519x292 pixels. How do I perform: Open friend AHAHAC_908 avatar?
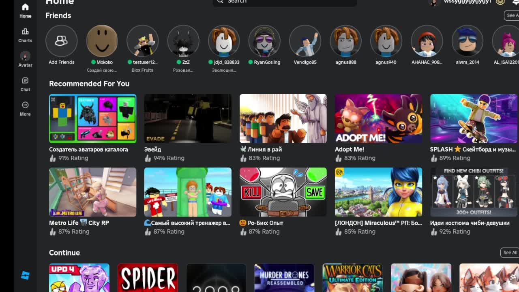pyautogui.click(x=427, y=41)
